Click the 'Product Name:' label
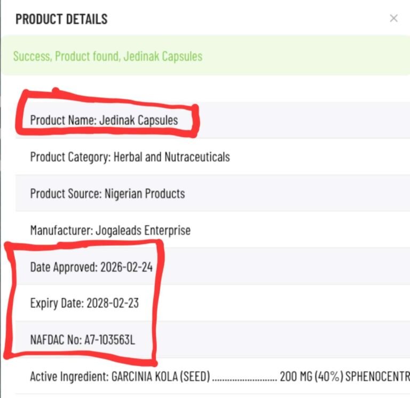Image resolution: width=410 pixels, height=398 pixels. (x=64, y=120)
